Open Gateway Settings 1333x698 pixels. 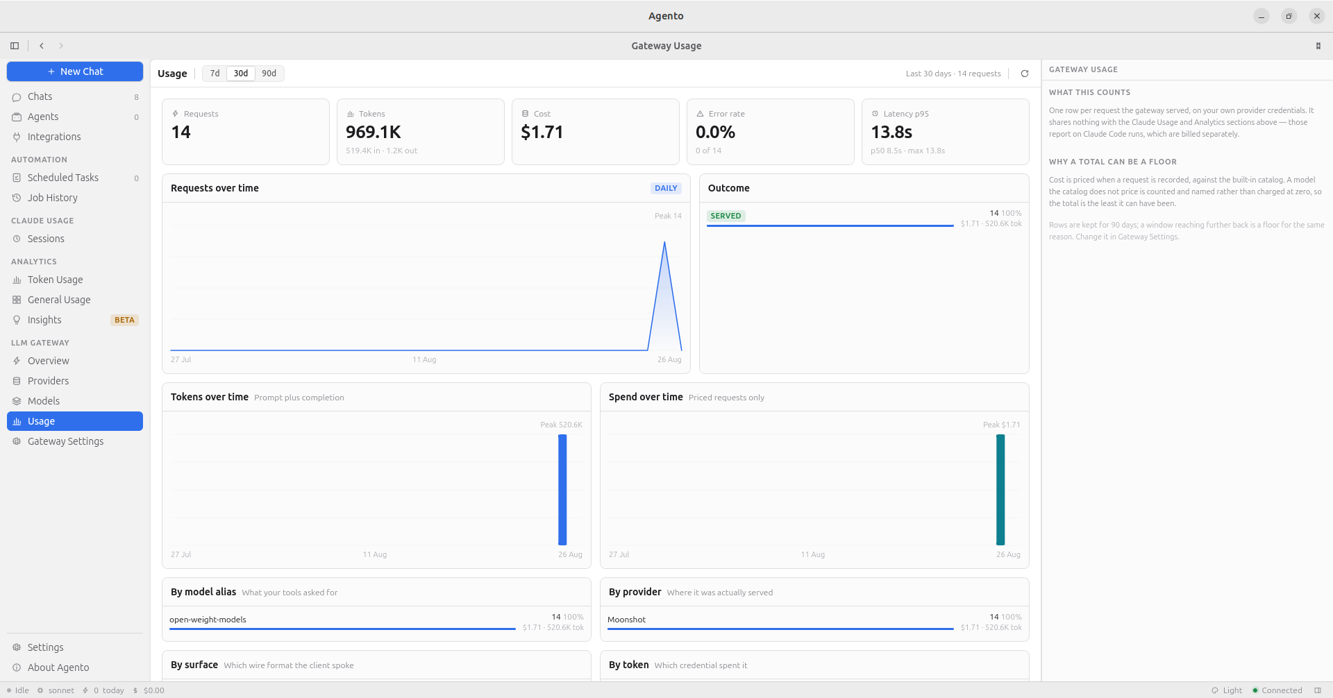pyautogui.click(x=75, y=441)
